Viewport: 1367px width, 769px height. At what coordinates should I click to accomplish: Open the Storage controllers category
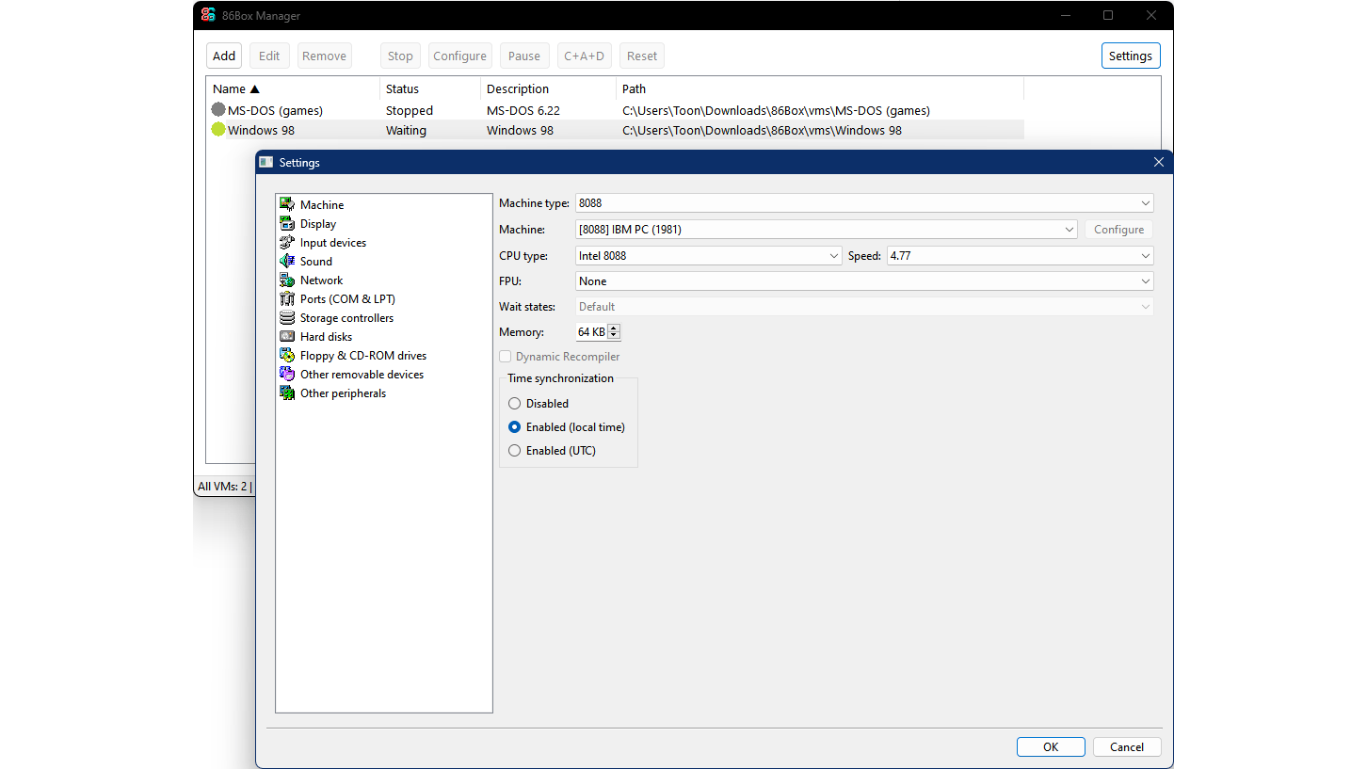(347, 317)
